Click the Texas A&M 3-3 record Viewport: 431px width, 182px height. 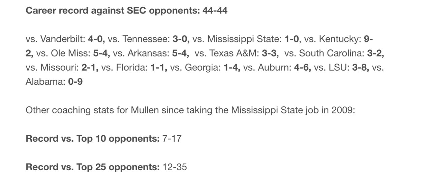pos(237,53)
